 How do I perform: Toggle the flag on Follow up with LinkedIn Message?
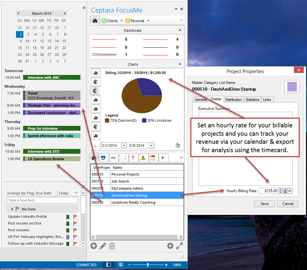point(75,243)
